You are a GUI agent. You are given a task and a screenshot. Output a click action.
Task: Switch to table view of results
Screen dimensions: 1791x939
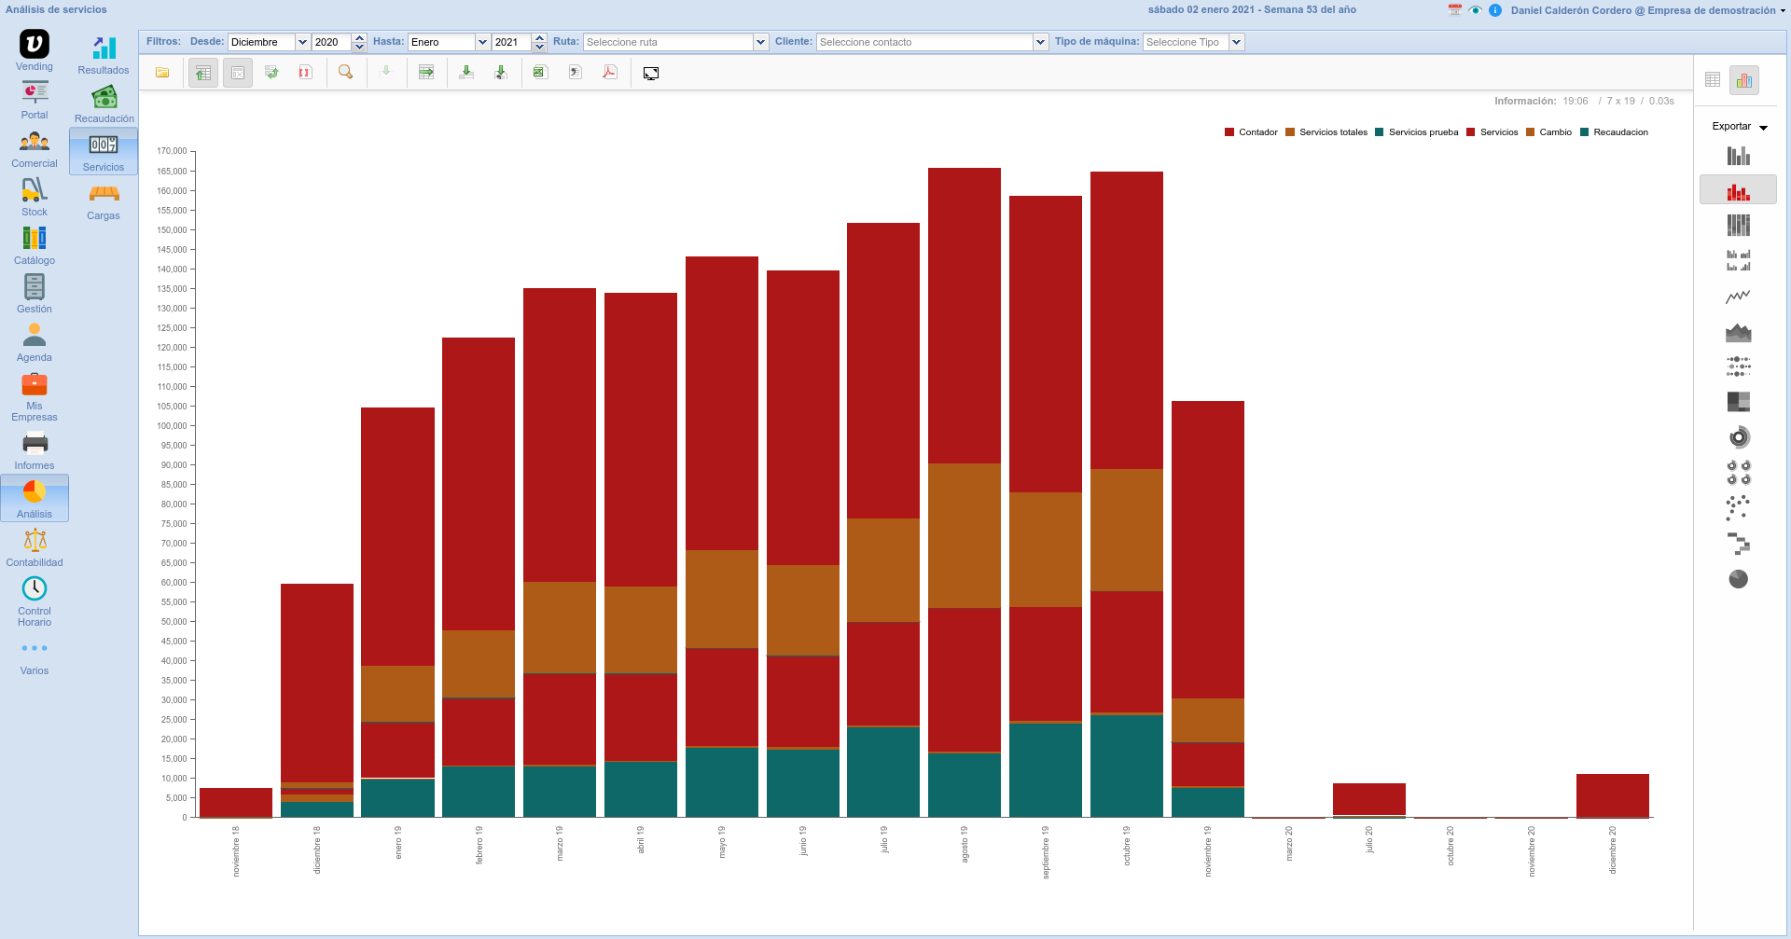tap(1713, 80)
